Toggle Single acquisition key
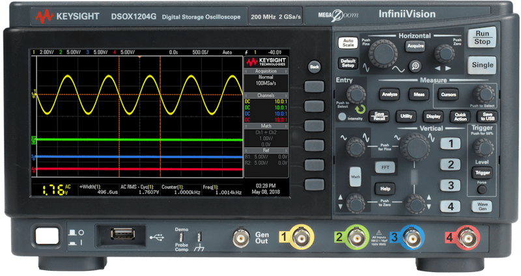 (x=482, y=65)
